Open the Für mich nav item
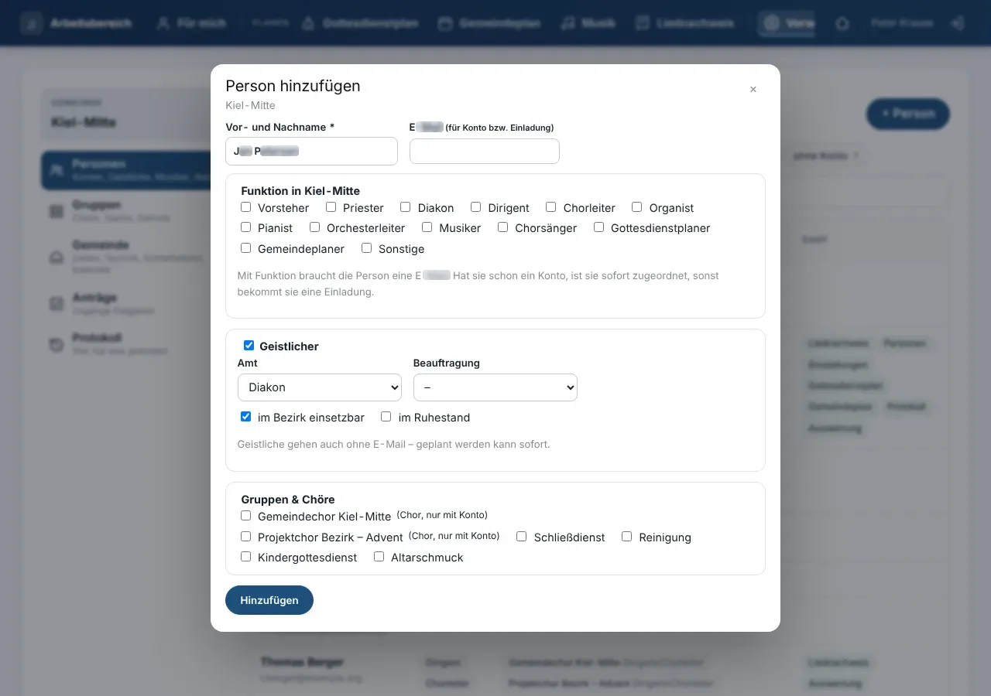This screenshot has height=696, width=991. coord(192,23)
